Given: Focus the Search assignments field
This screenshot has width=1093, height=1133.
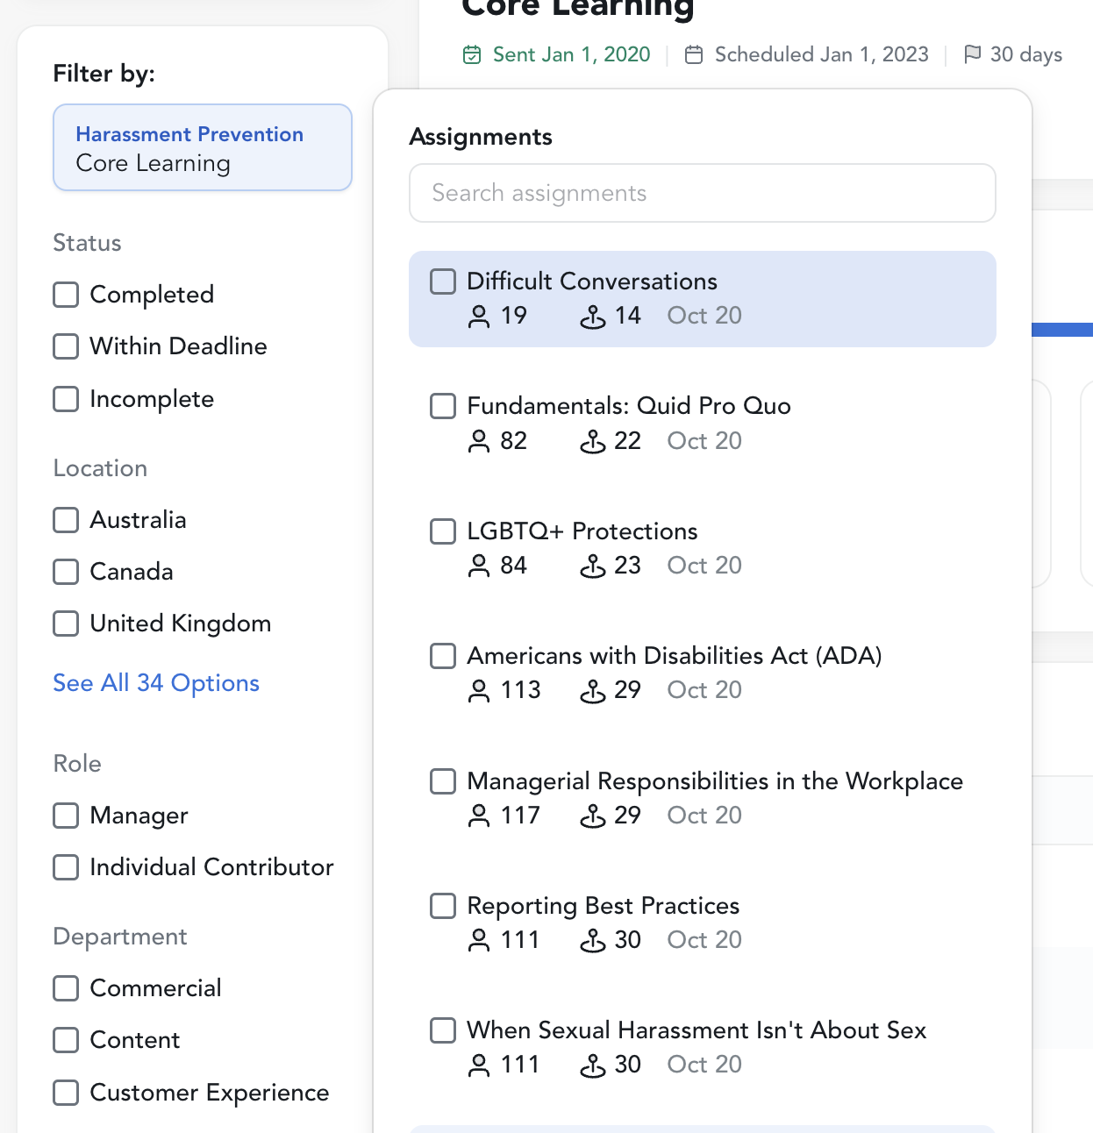Looking at the screenshot, I should pyautogui.click(x=703, y=193).
